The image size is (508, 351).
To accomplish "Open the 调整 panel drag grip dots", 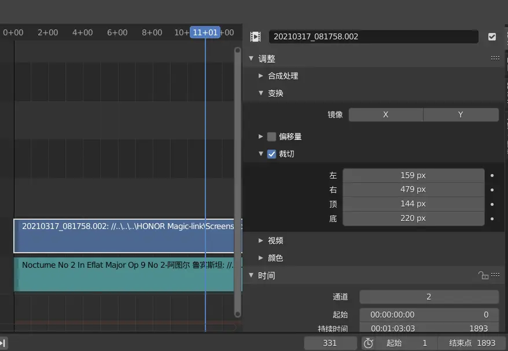I will point(495,58).
